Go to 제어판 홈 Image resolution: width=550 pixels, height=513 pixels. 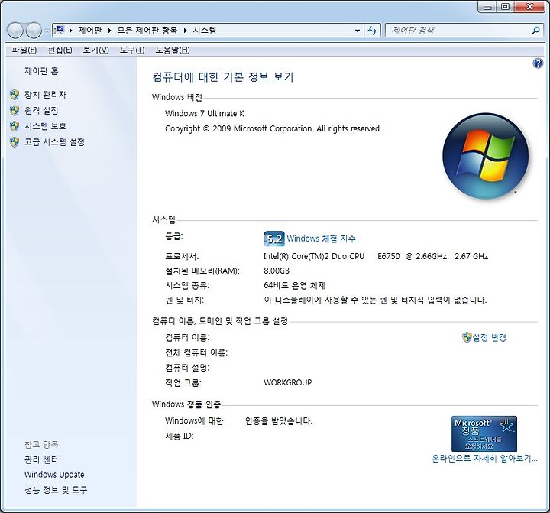coord(41,71)
